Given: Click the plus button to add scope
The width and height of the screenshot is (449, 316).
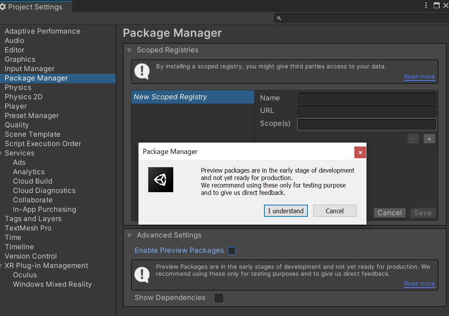Looking at the screenshot, I should 429,139.
